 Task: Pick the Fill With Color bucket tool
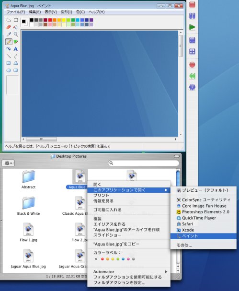pyautogui.click(x=16, y=27)
